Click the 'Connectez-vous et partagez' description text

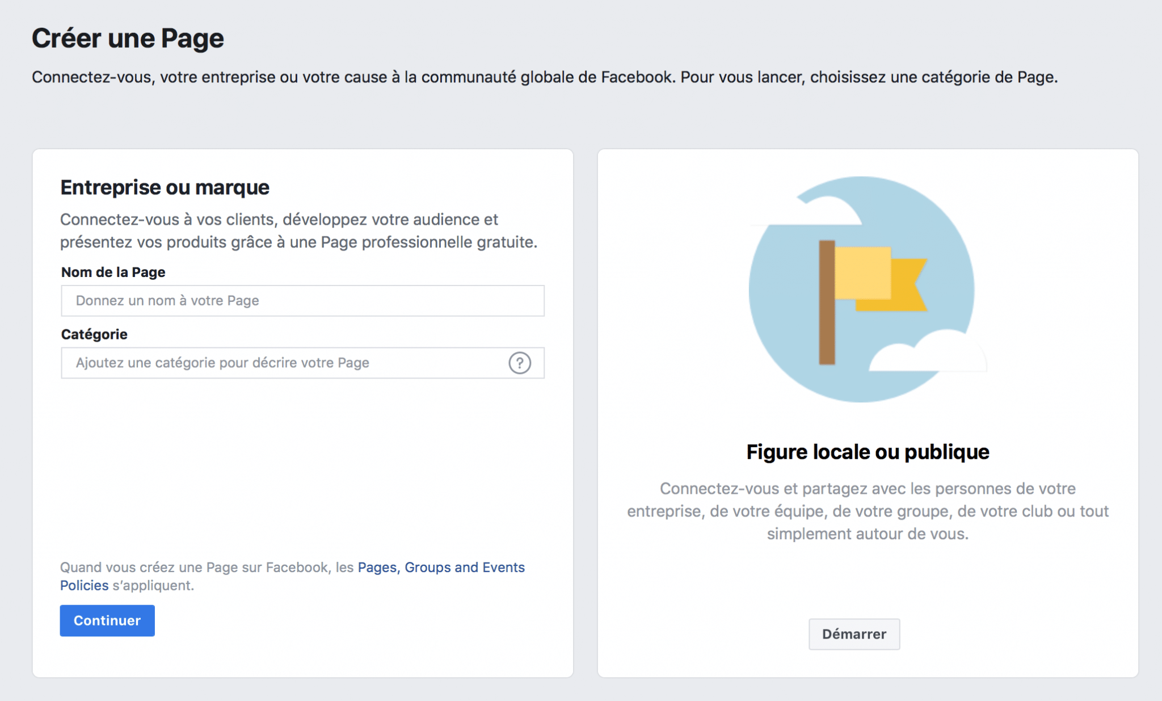[x=868, y=511]
